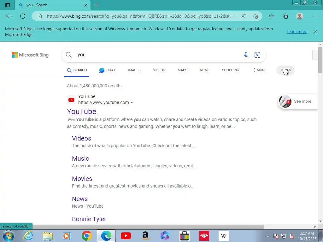This screenshot has width=323, height=242.
Task: Show hidden system tray icons arrow
Action: [268, 236]
